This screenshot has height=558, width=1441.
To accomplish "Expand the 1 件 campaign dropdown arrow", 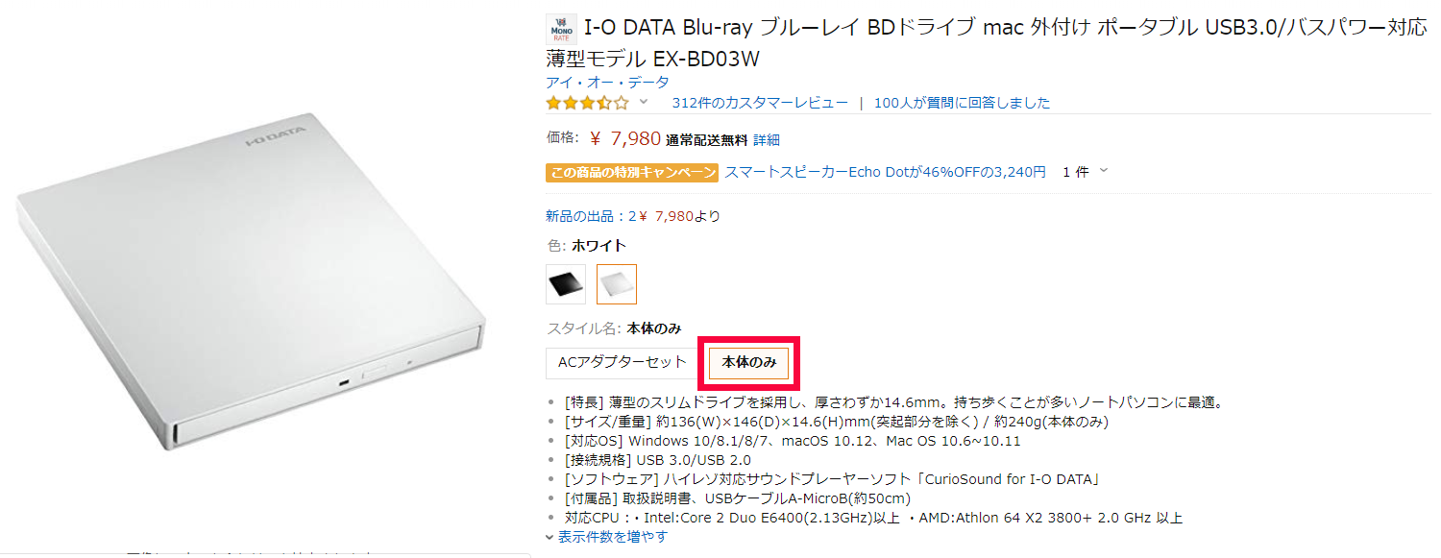I will [x=1103, y=171].
